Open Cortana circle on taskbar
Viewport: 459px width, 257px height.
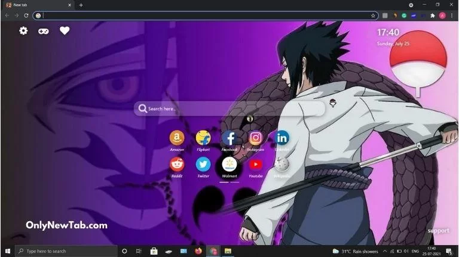pyautogui.click(x=124, y=251)
